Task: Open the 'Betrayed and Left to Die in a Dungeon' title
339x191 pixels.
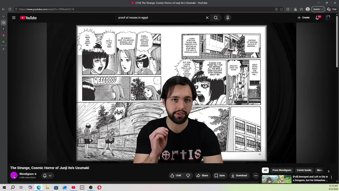Action: coord(310,179)
